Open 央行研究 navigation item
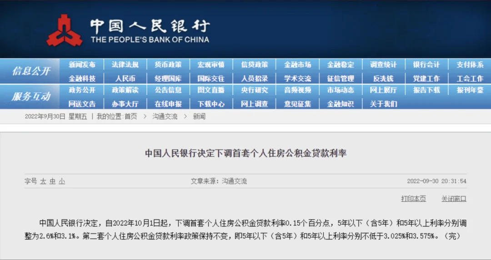 tap(254, 90)
